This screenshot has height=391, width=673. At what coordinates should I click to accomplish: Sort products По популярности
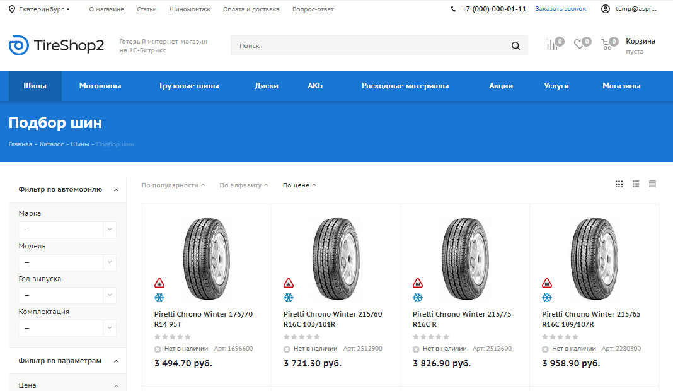tap(173, 185)
